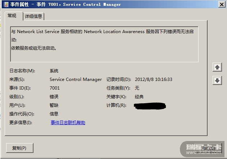Select the 用户 value 暂缺
The image size is (227, 159).
coord(54,105)
